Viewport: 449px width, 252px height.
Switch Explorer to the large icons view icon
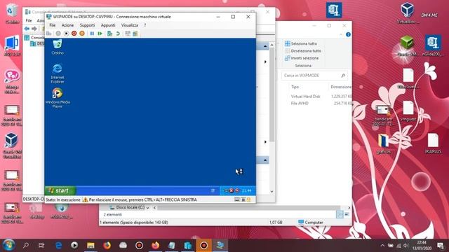[x=347, y=215]
